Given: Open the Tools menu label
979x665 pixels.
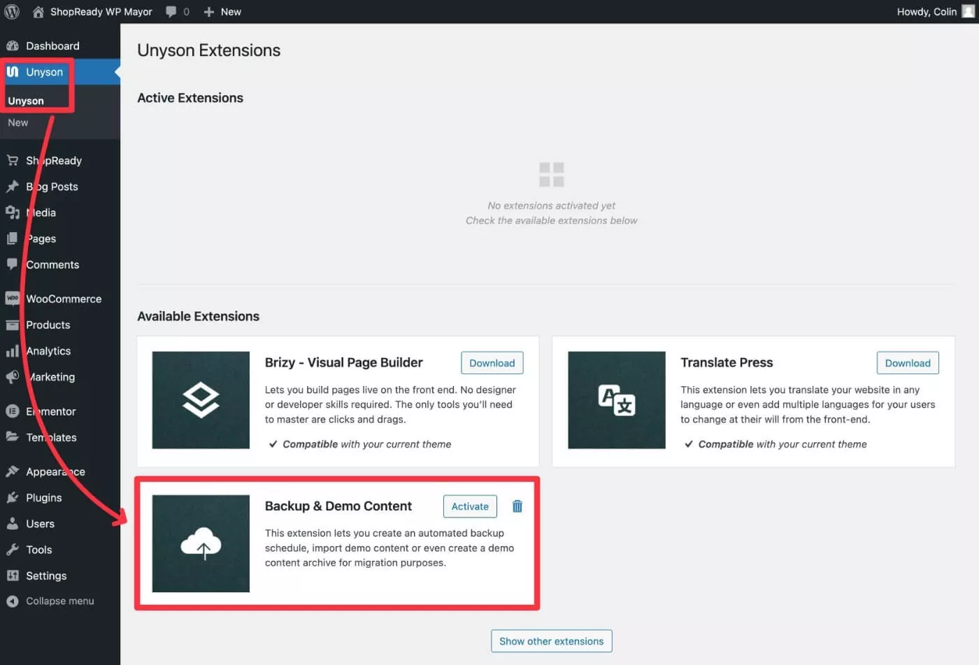Looking at the screenshot, I should 39,550.
